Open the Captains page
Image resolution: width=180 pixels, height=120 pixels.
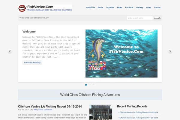(x=110, y=7)
